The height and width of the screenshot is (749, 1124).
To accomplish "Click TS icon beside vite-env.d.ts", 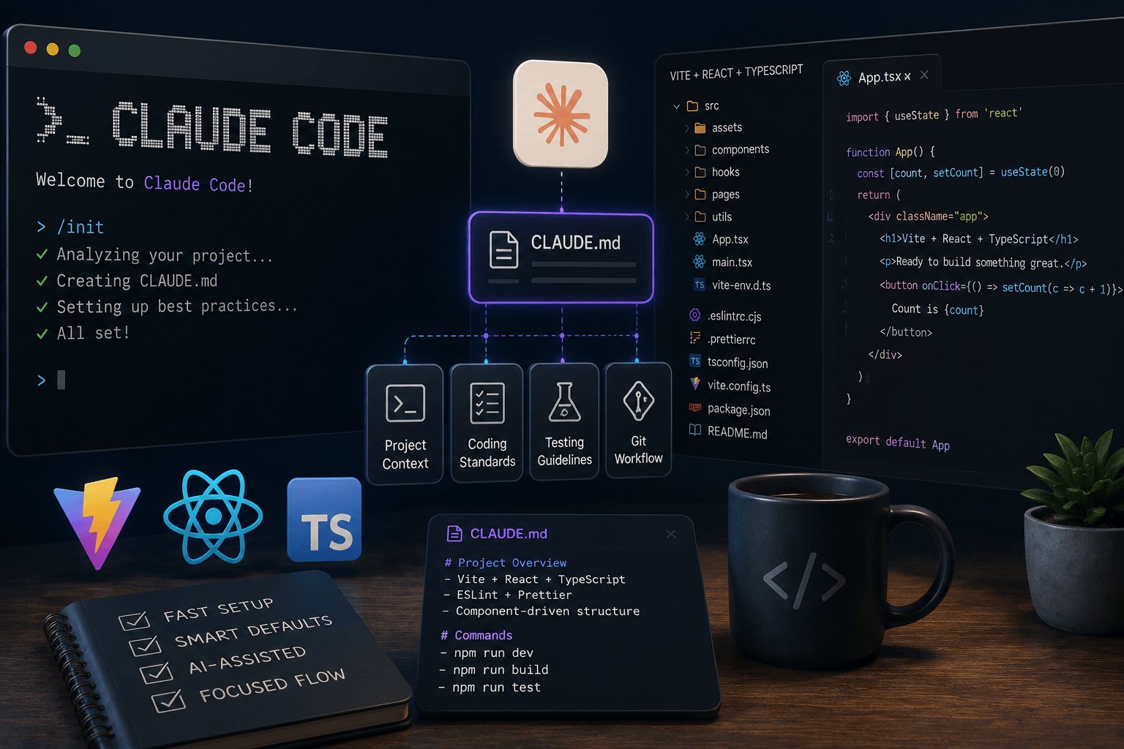I will [x=700, y=285].
